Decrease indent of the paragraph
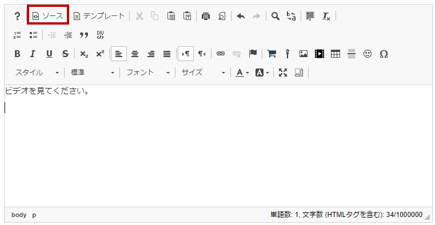This screenshot has height=225, width=435. (52, 35)
